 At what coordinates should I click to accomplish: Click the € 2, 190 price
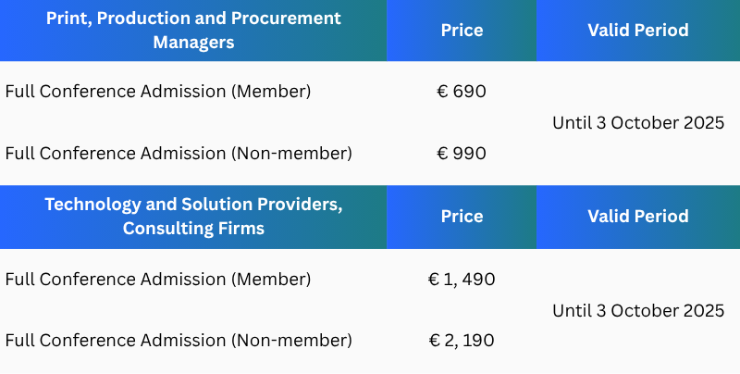462,340
